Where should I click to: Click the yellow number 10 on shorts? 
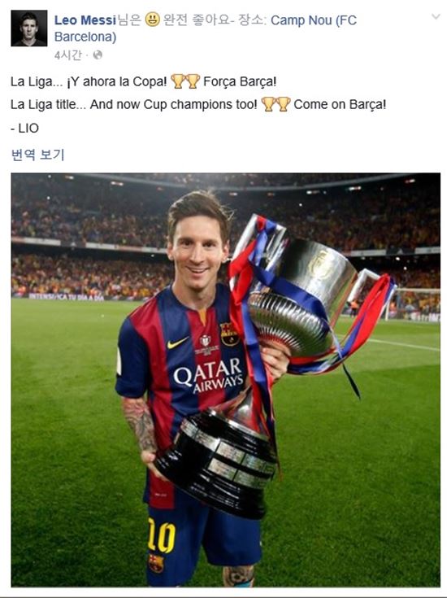pyautogui.click(x=162, y=535)
